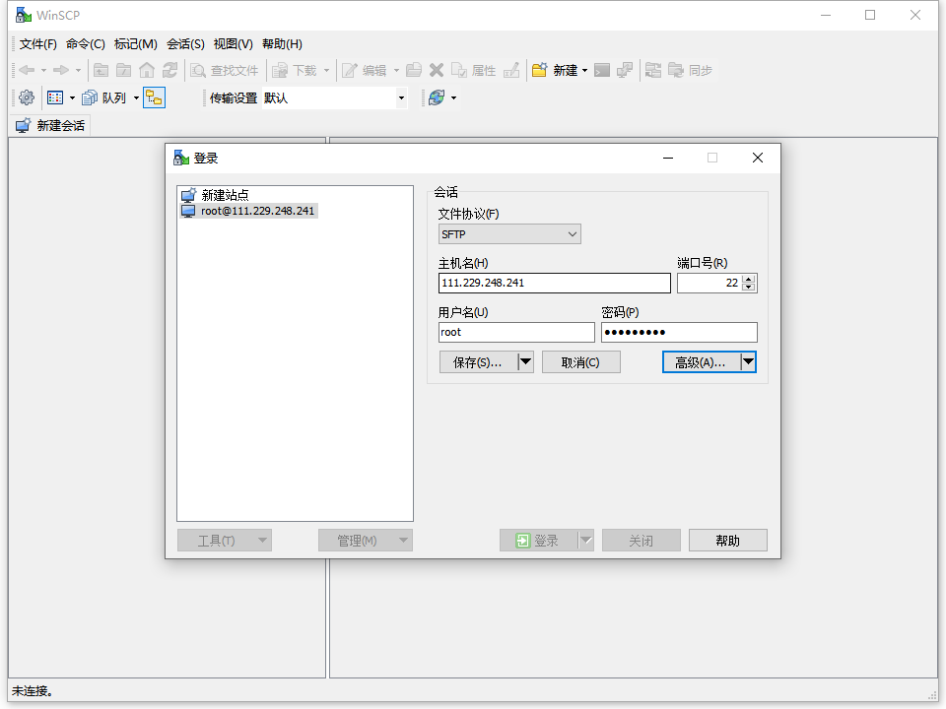Open the 登录 button dropdown arrow
Viewport: 946px width, 709px height.
[585, 541]
